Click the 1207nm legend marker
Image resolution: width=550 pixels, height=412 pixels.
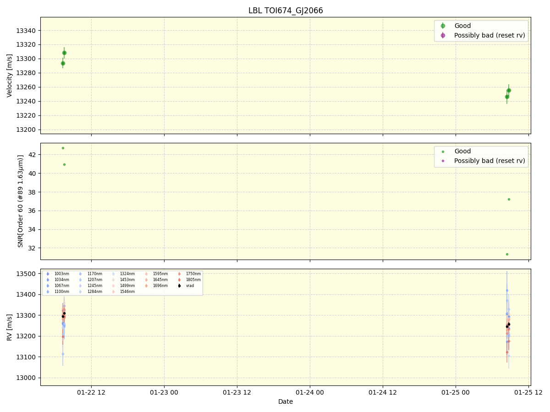(x=81, y=280)
